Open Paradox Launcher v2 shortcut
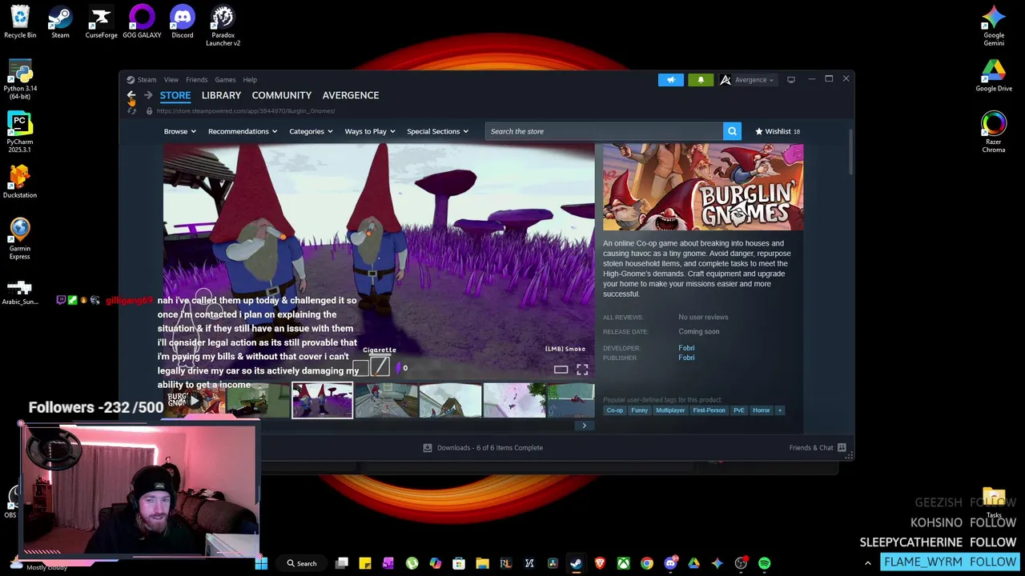The width and height of the screenshot is (1025, 576). click(x=223, y=26)
